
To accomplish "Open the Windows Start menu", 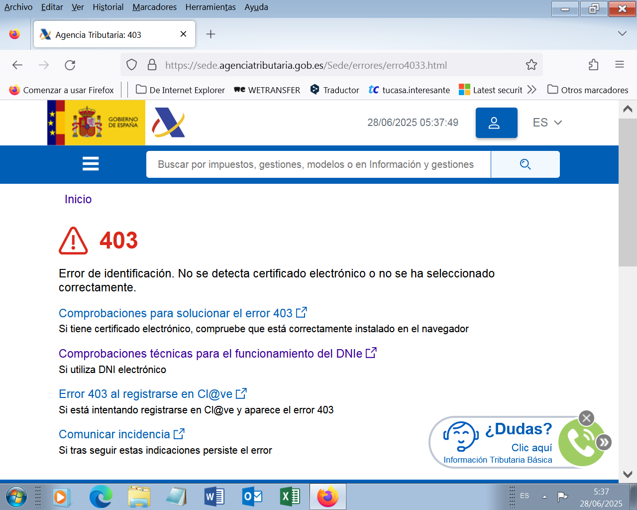I will 16,497.
